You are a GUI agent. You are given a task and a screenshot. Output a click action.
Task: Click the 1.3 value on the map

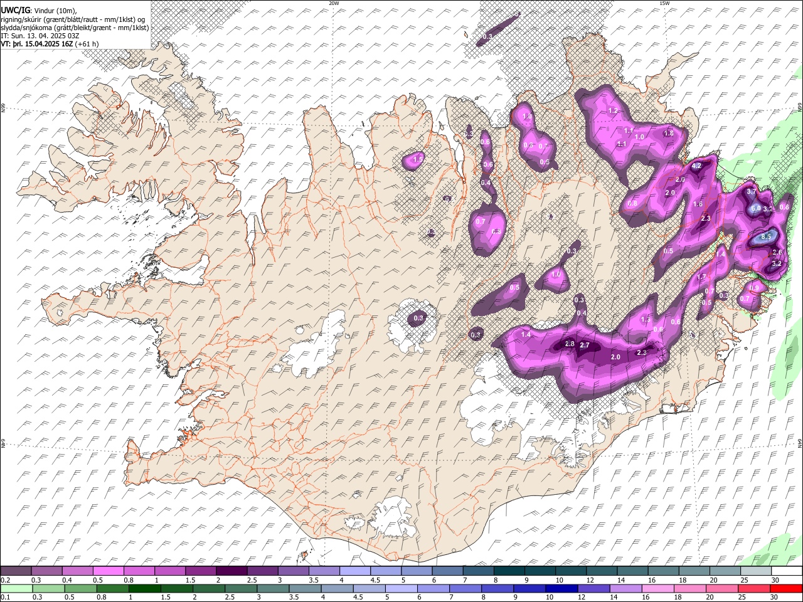(x=646, y=319)
